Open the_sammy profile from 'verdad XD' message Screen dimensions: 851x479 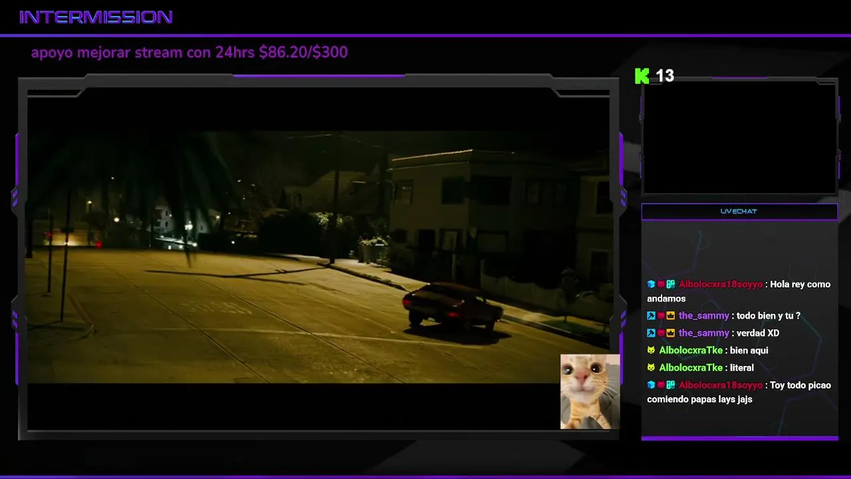[704, 333]
